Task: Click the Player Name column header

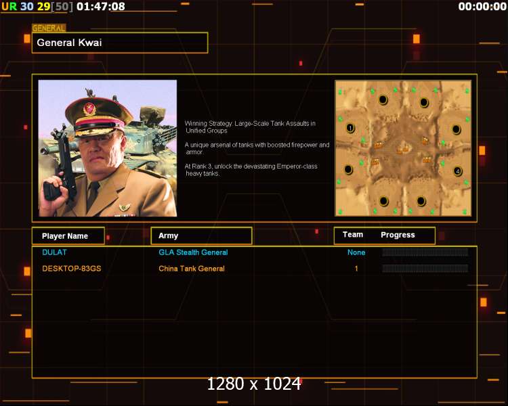Action: tap(68, 235)
